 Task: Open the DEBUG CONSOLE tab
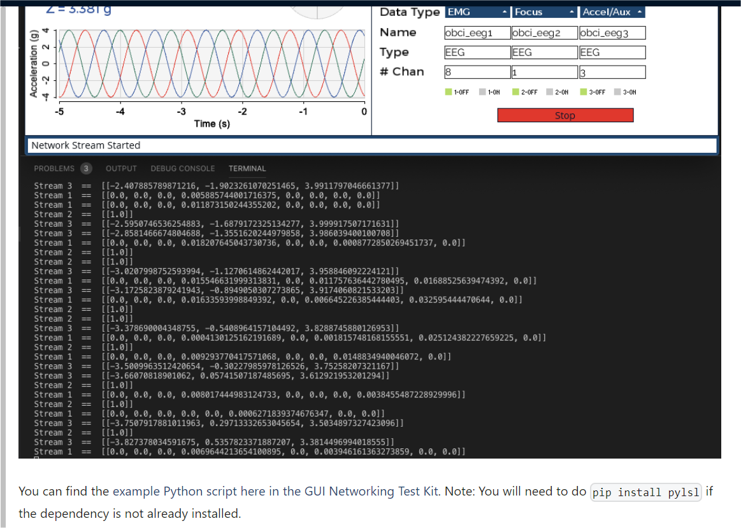tap(183, 168)
